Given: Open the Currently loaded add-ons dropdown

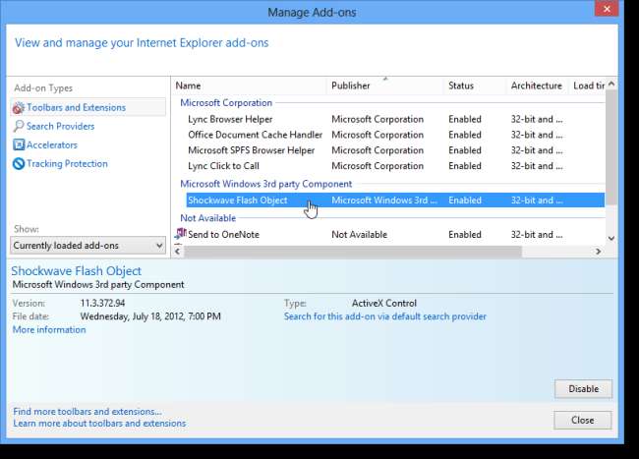Looking at the screenshot, I should [x=87, y=246].
